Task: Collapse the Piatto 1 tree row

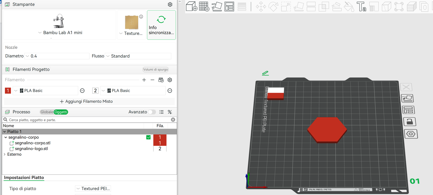Action: point(4,132)
